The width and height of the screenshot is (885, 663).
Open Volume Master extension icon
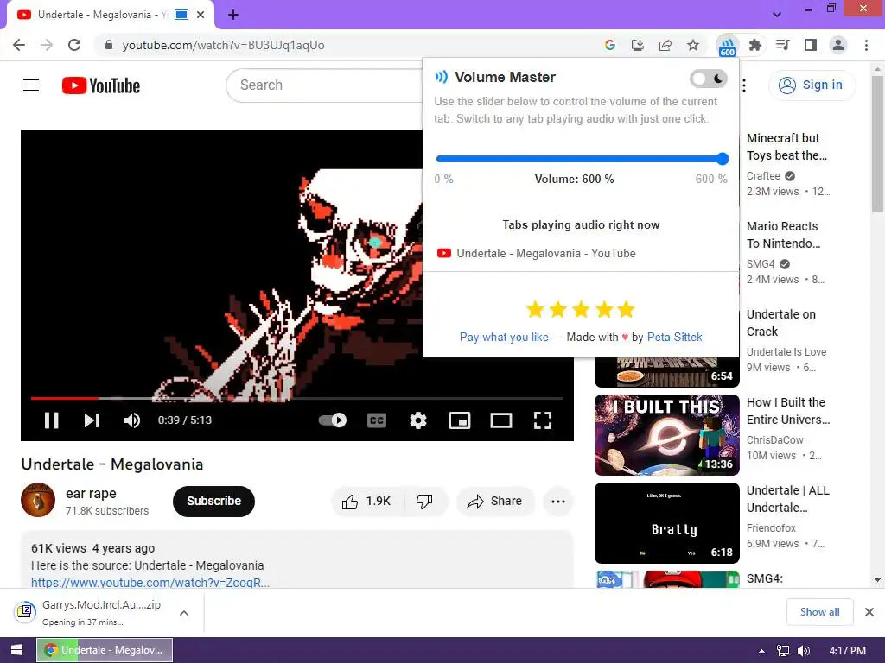point(727,45)
